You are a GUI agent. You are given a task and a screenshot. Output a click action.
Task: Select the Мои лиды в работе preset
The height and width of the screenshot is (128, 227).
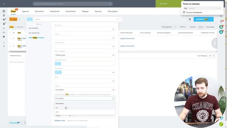click(x=36, y=38)
